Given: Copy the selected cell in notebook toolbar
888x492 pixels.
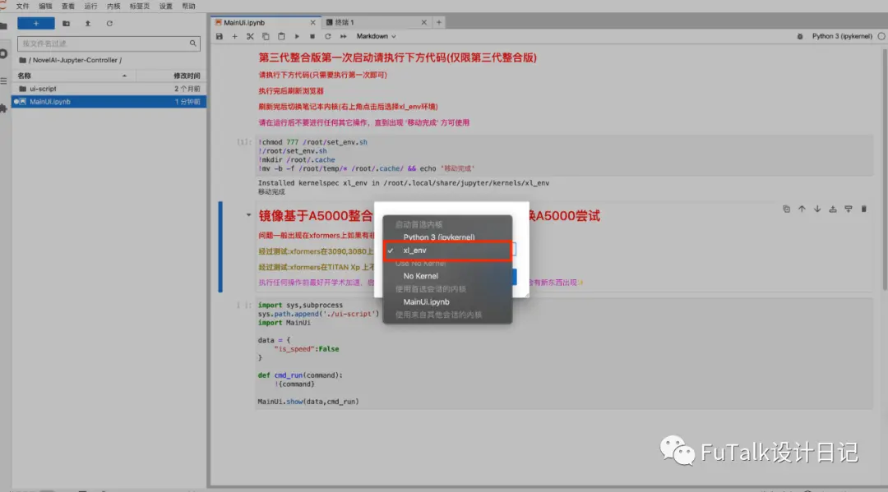Looking at the screenshot, I should (266, 36).
